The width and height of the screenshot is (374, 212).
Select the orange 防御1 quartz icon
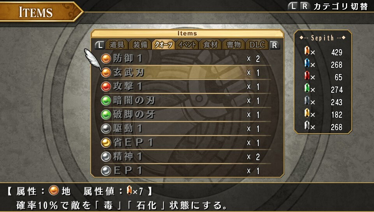106,58
